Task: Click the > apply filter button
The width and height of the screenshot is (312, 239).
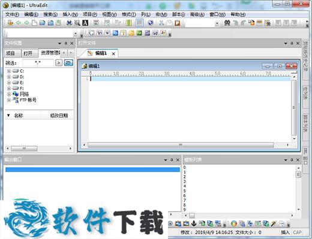Action: click(59, 63)
